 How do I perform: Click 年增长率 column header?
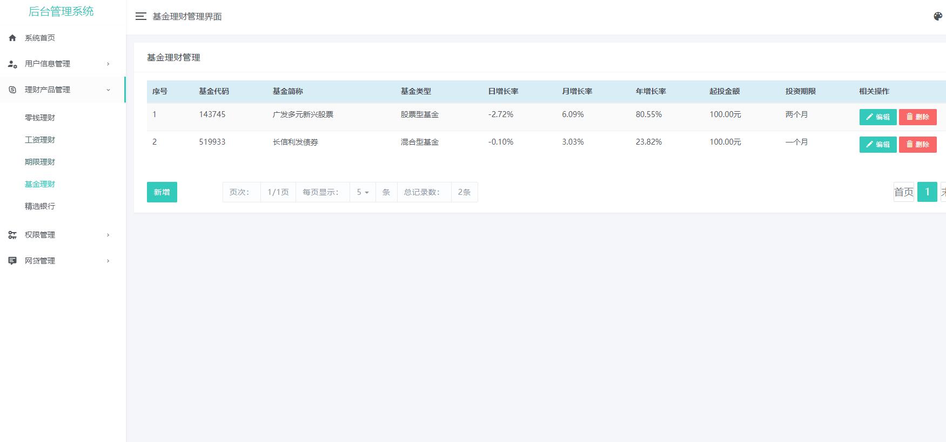click(651, 91)
